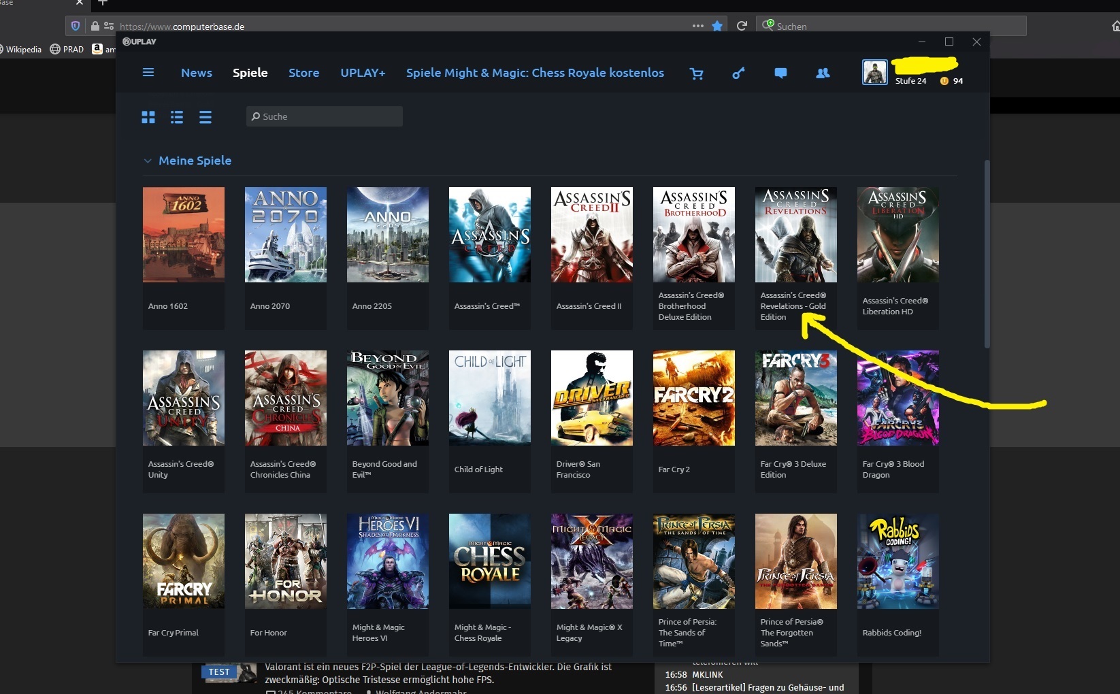This screenshot has width=1120, height=694.
Task: Select the For Honor cover
Action: tap(286, 561)
